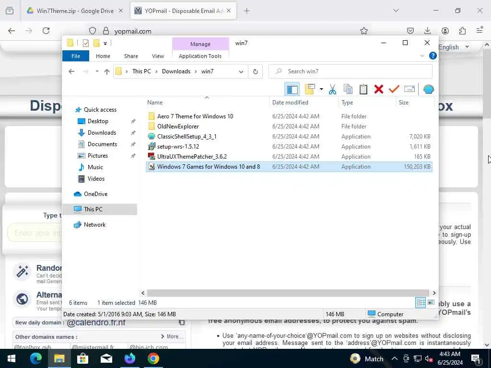
Task: Select This PC in navigation pane
Action: 100,209
